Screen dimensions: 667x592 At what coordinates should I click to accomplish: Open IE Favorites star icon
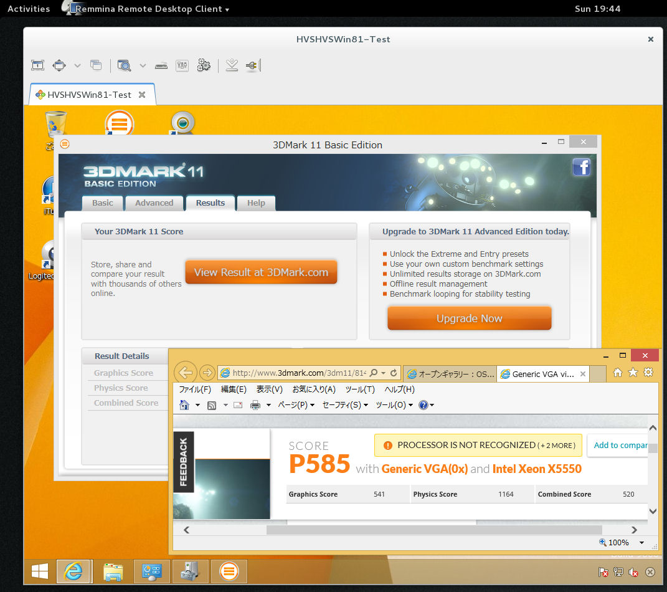click(x=633, y=373)
